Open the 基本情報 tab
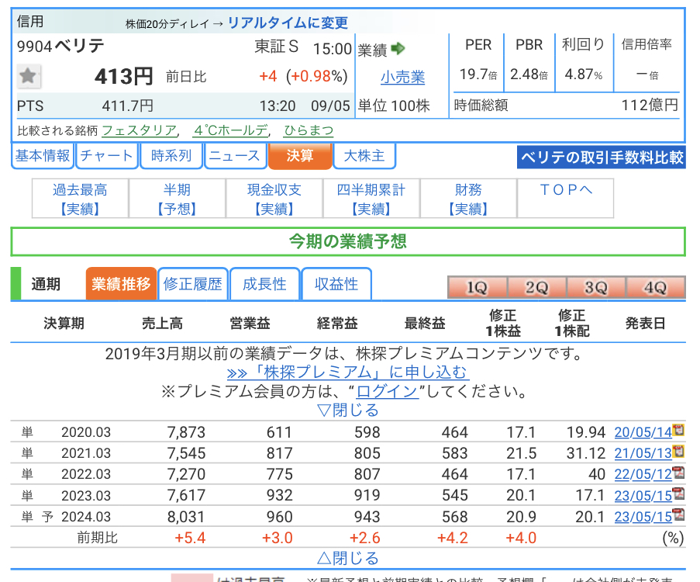Screen dimensions: 700x582 43,155
